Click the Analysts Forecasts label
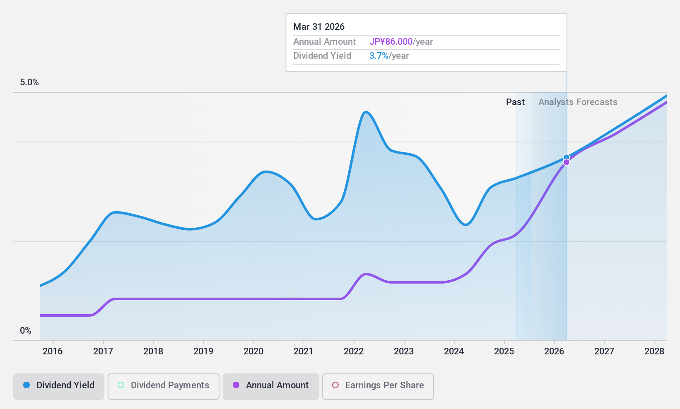 (x=578, y=102)
